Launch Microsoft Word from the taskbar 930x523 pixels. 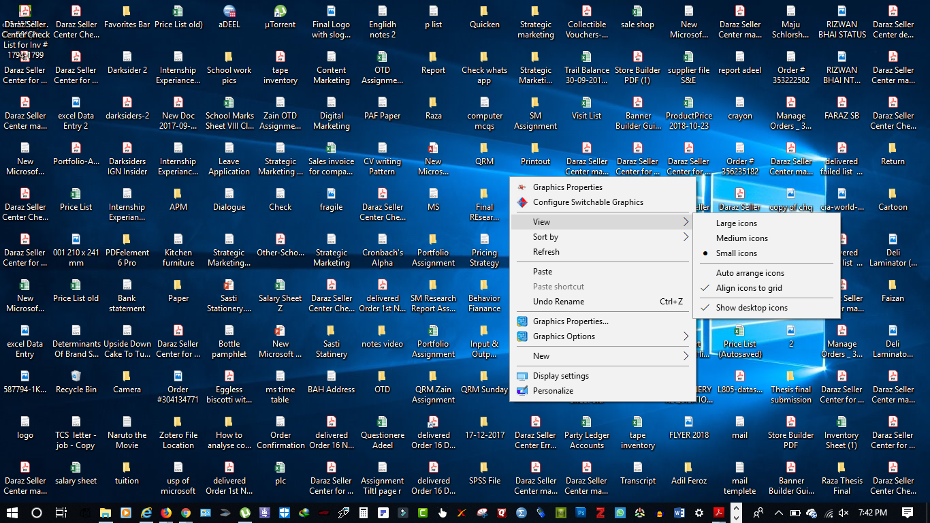679,513
